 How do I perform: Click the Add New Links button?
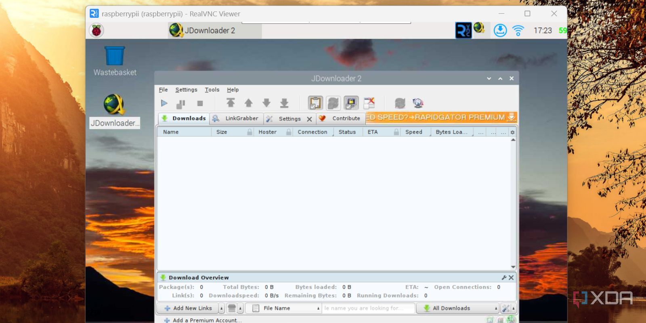(188, 308)
